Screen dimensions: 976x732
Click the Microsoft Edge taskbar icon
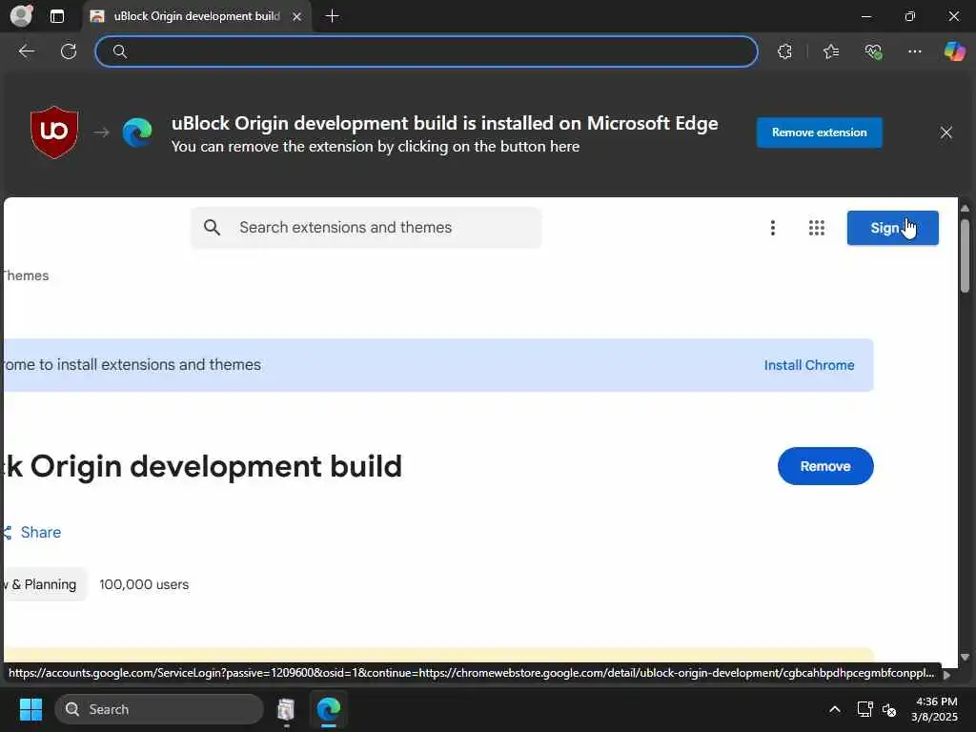pyautogui.click(x=329, y=709)
